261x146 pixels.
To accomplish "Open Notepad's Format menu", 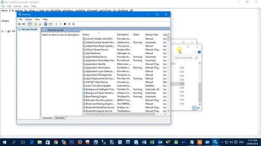I will [18, 6].
